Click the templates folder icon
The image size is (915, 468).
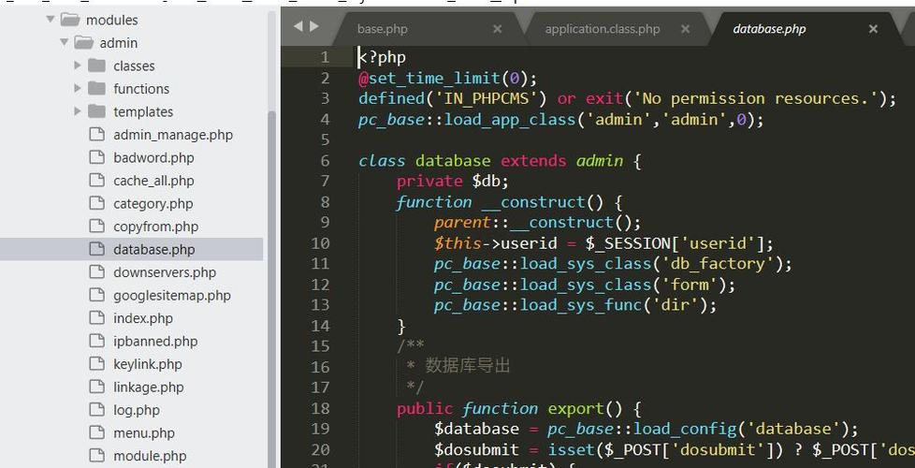[x=97, y=110]
